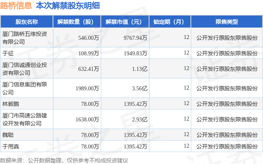Select the 锁定期（月） column header
263x164 pixels.
(x=170, y=22)
